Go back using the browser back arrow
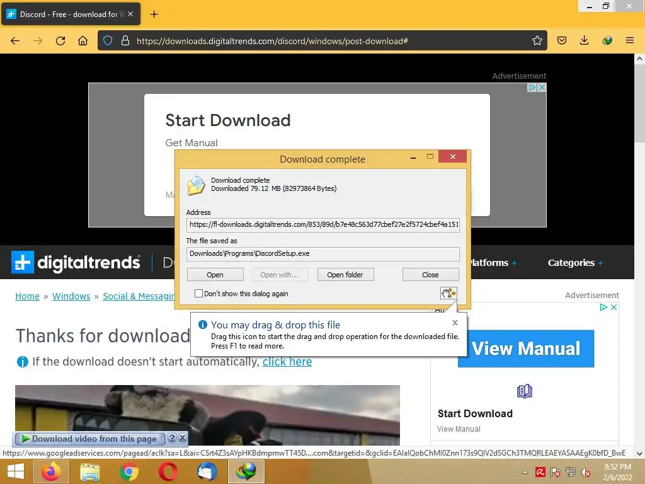645x484 pixels. pyautogui.click(x=15, y=41)
